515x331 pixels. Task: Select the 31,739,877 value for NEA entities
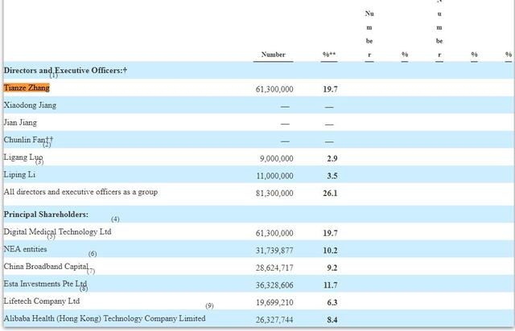[x=274, y=251]
